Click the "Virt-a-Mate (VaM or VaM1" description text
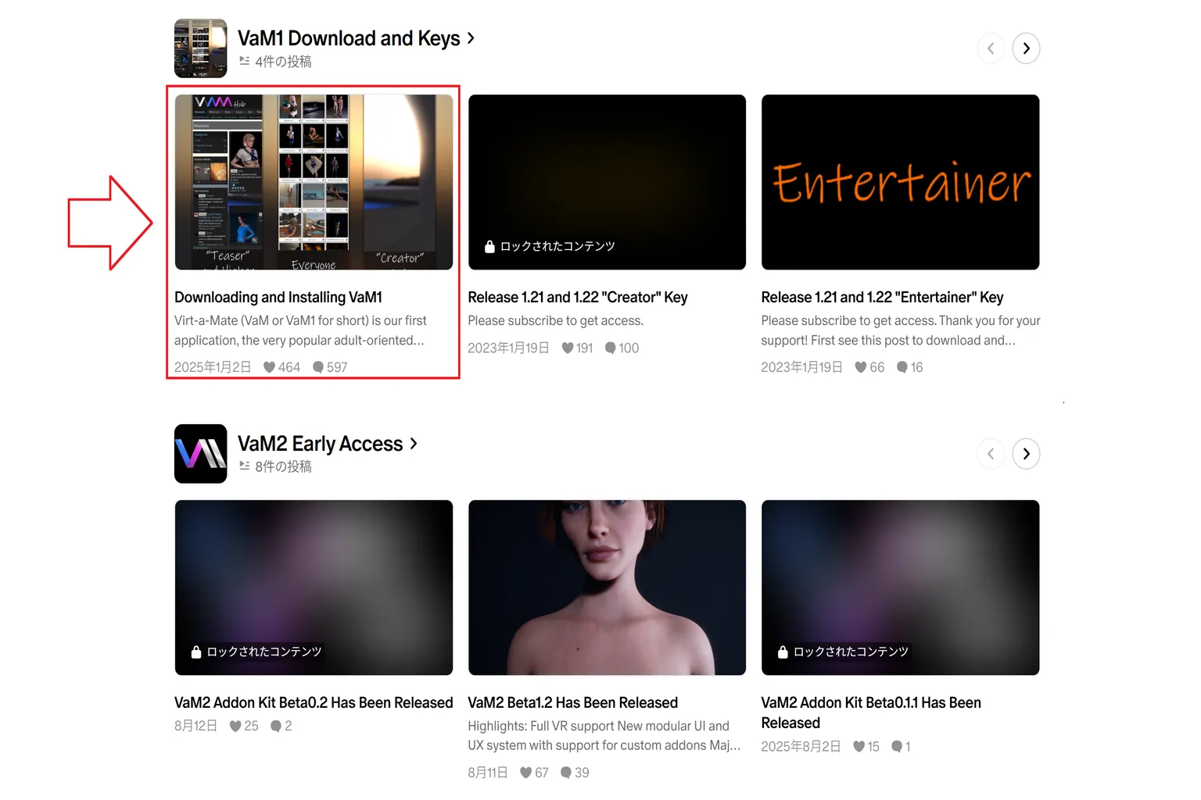 pos(300,330)
